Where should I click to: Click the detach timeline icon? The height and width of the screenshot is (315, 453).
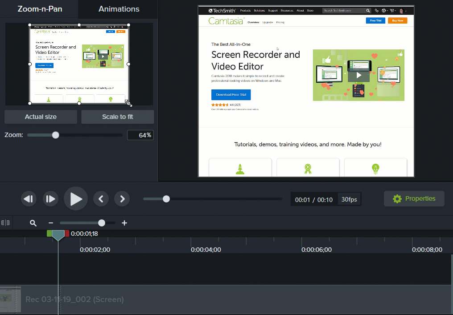point(5,223)
